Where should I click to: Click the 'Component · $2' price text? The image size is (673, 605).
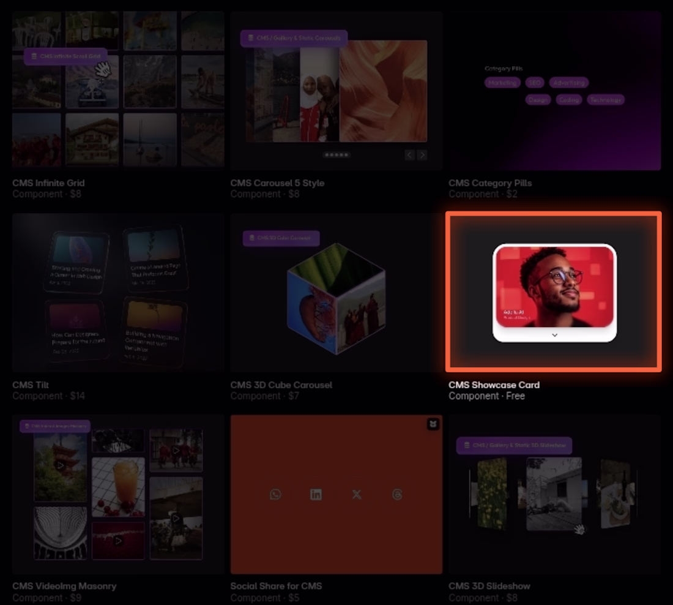point(483,194)
